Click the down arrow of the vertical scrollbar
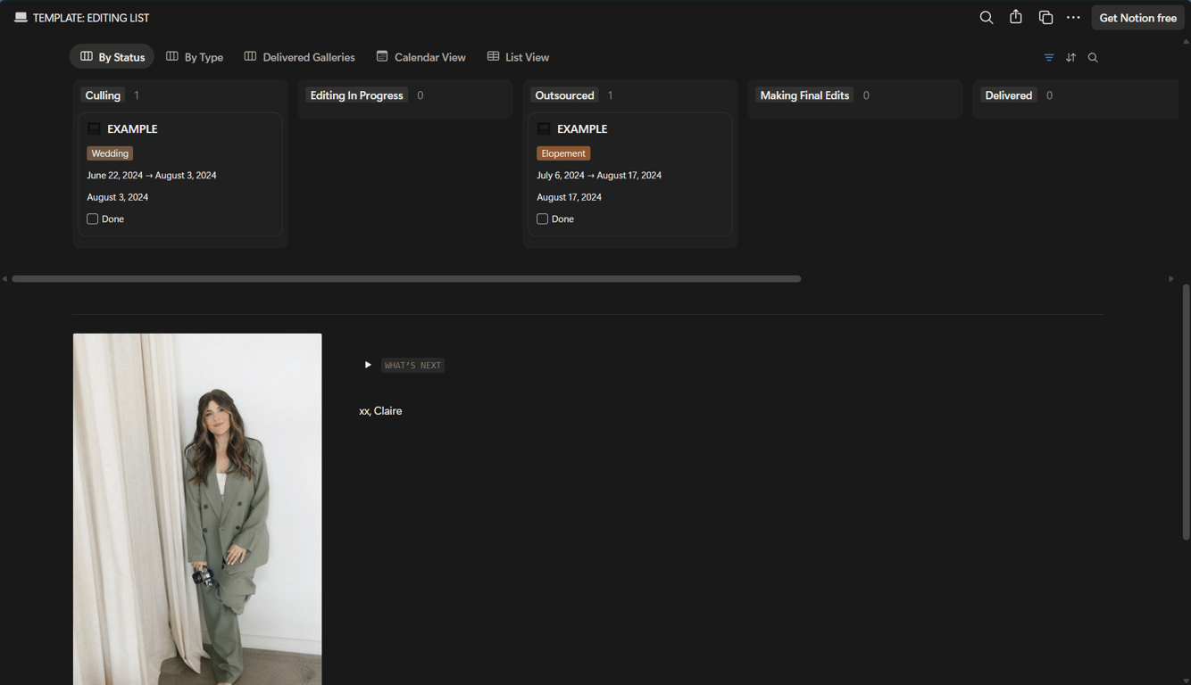 pyautogui.click(x=1186, y=681)
